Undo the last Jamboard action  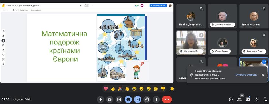4,10
